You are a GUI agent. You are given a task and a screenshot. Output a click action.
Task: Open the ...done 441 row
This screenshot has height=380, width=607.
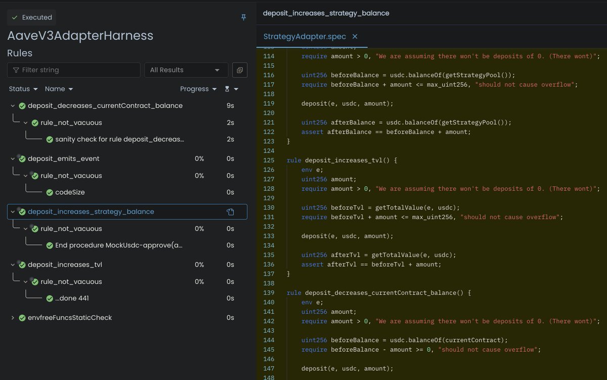click(x=72, y=299)
